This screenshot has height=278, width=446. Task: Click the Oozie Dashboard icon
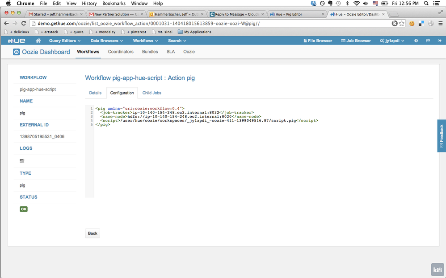16,52
